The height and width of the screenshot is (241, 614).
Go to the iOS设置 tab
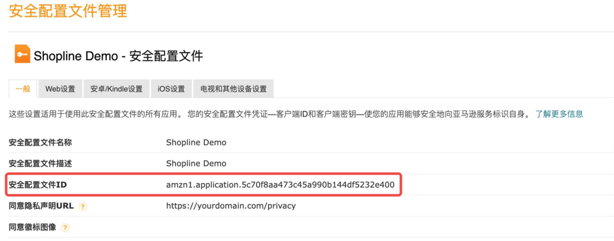click(x=171, y=89)
